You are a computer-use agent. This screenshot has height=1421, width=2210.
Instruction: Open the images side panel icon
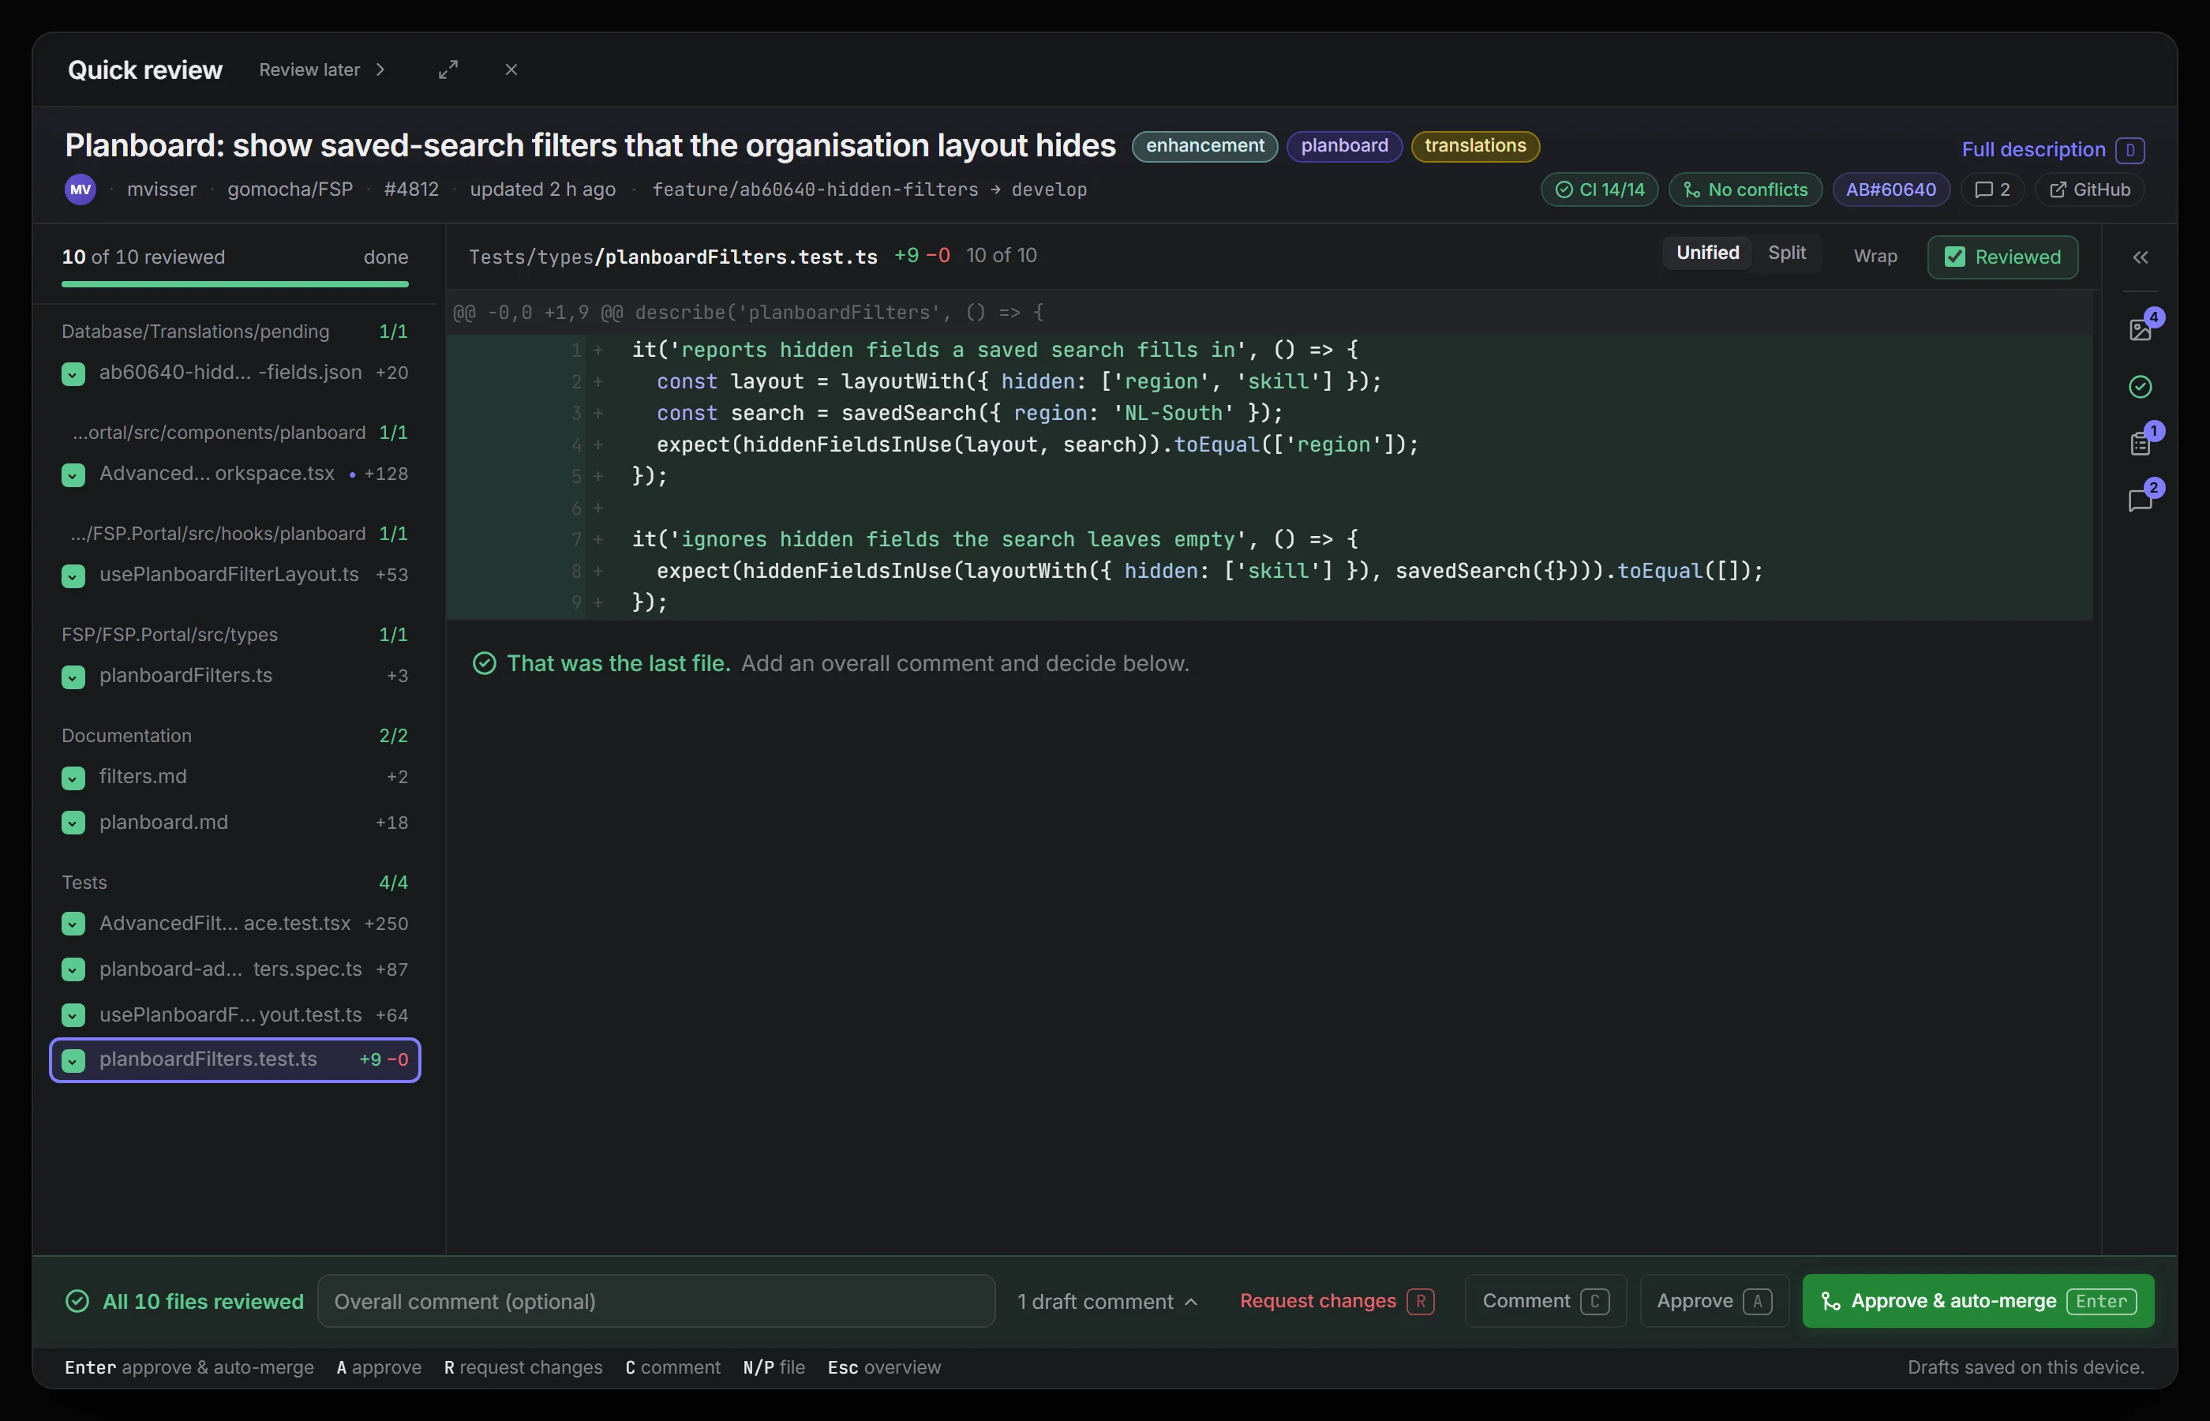(2140, 329)
